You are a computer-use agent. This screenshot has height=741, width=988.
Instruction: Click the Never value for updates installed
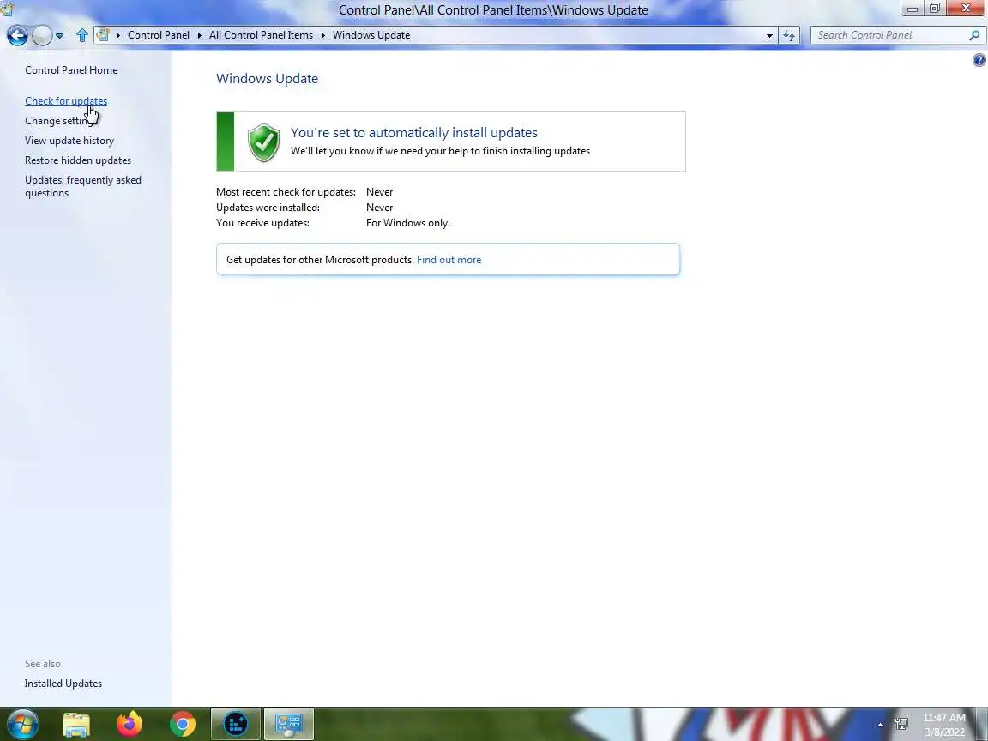(379, 208)
